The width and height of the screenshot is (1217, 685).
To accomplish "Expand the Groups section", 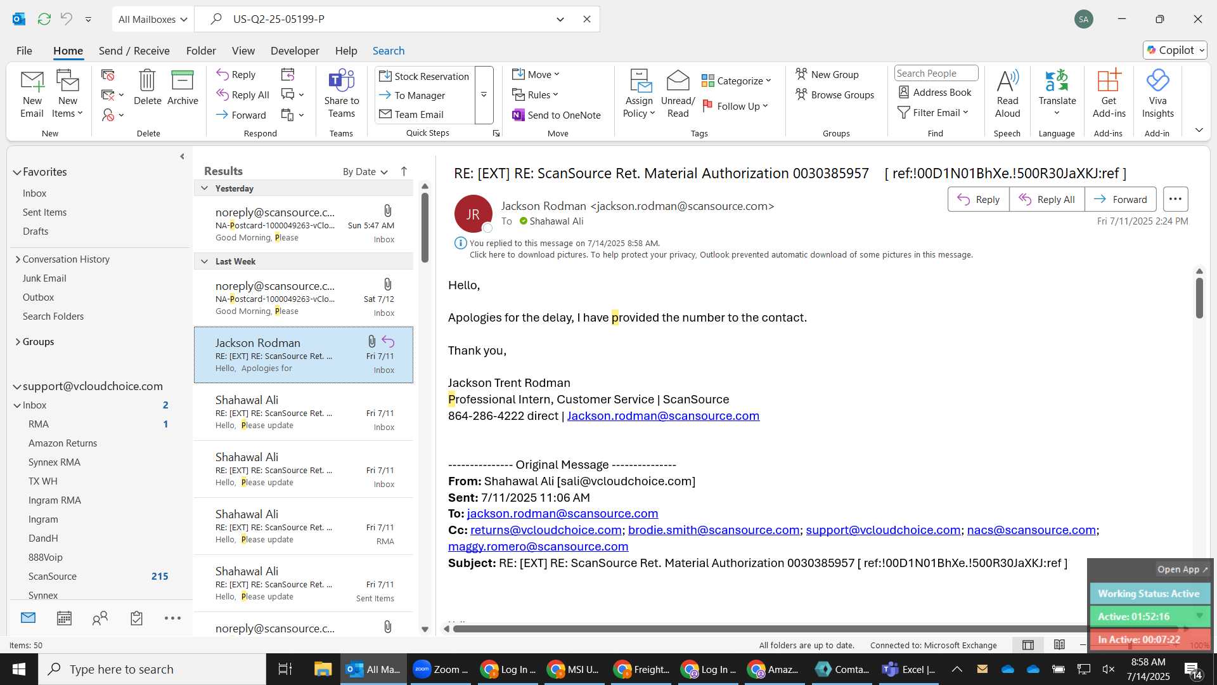I will point(18,342).
